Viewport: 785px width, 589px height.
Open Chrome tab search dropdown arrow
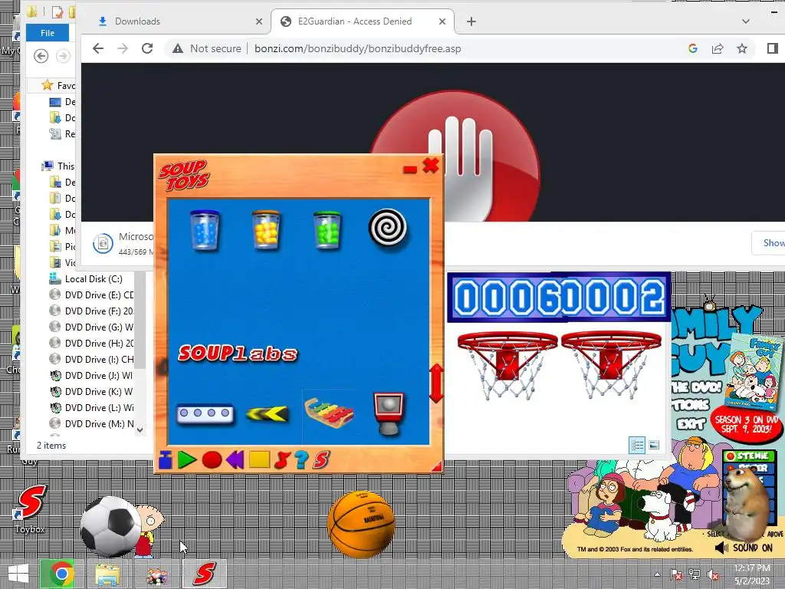click(x=745, y=21)
